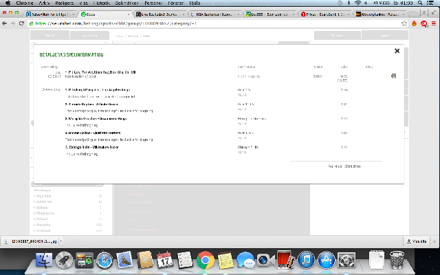This screenshot has height=275, width=440.
Task: Open Photo Booth from the dock
Action: (286, 260)
